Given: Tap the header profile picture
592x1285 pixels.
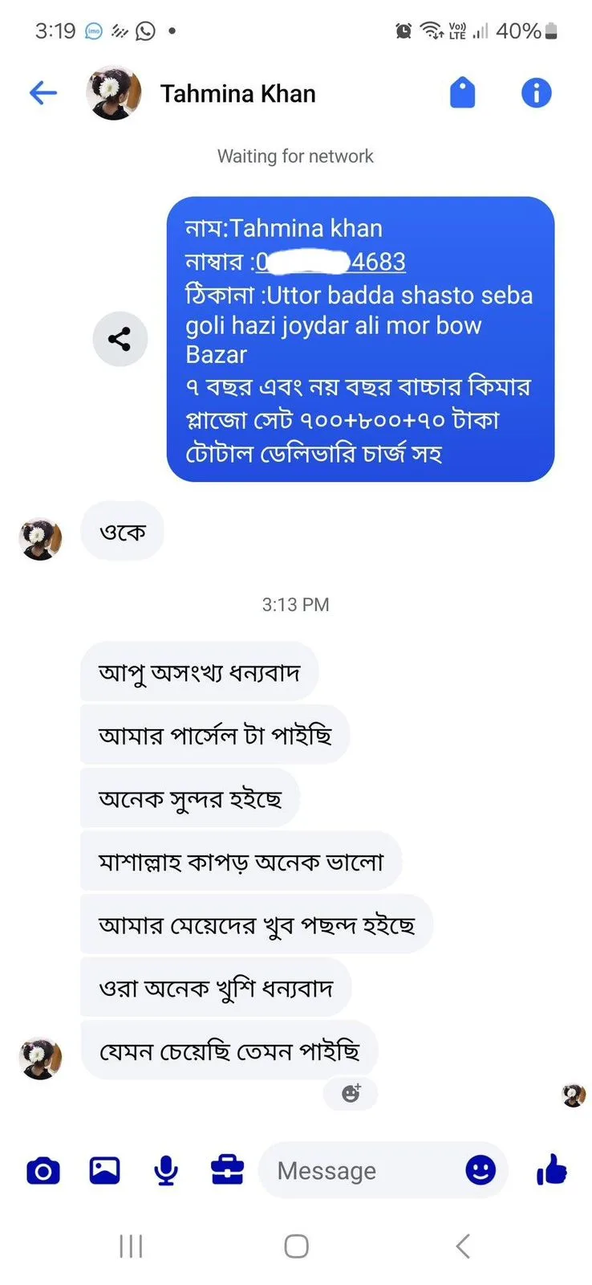Looking at the screenshot, I should point(114,93).
